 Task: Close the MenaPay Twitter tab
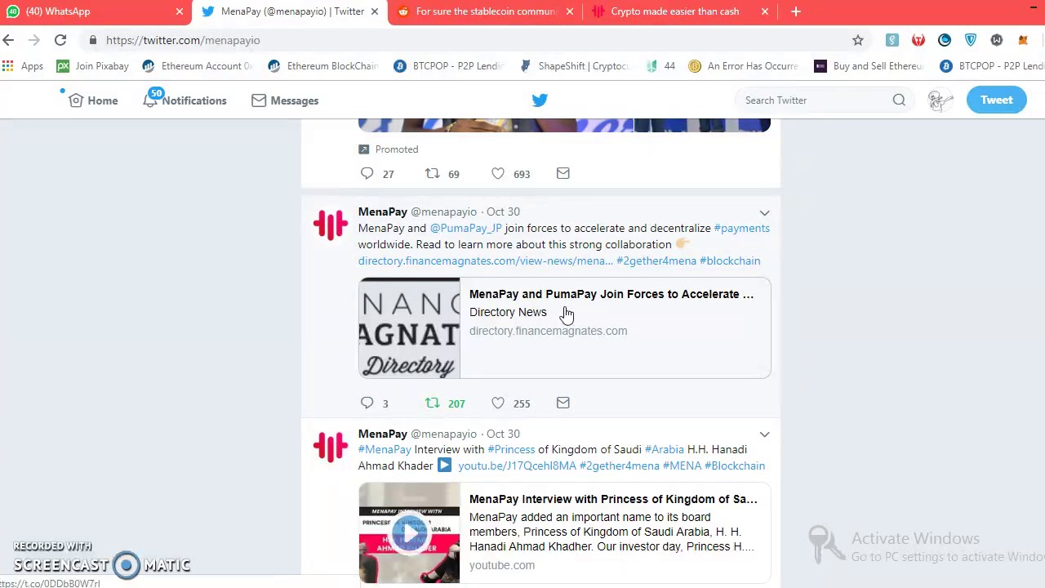tap(375, 11)
